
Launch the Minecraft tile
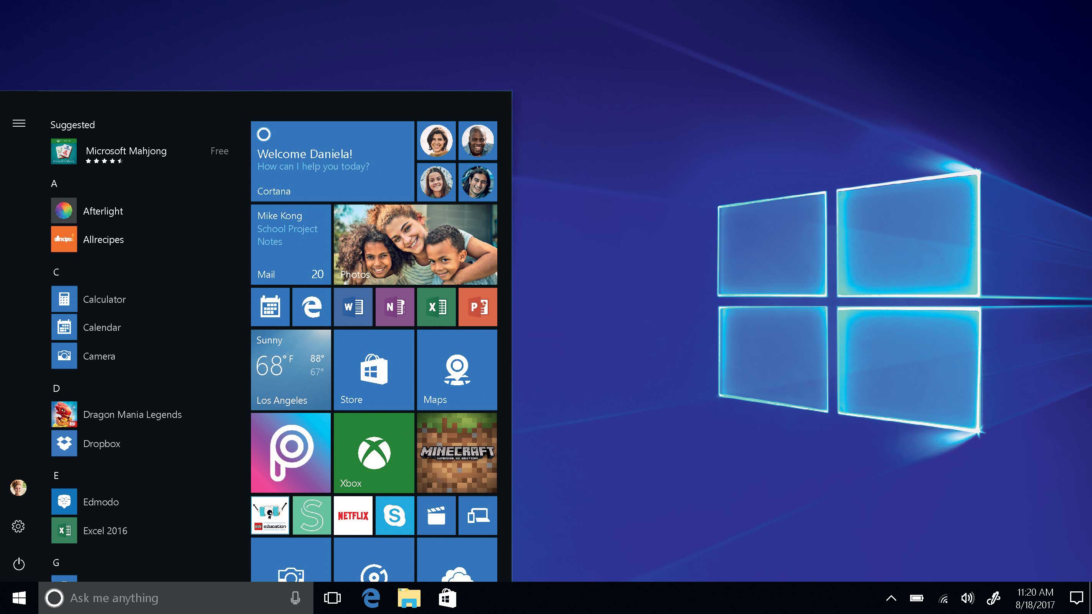tap(457, 452)
